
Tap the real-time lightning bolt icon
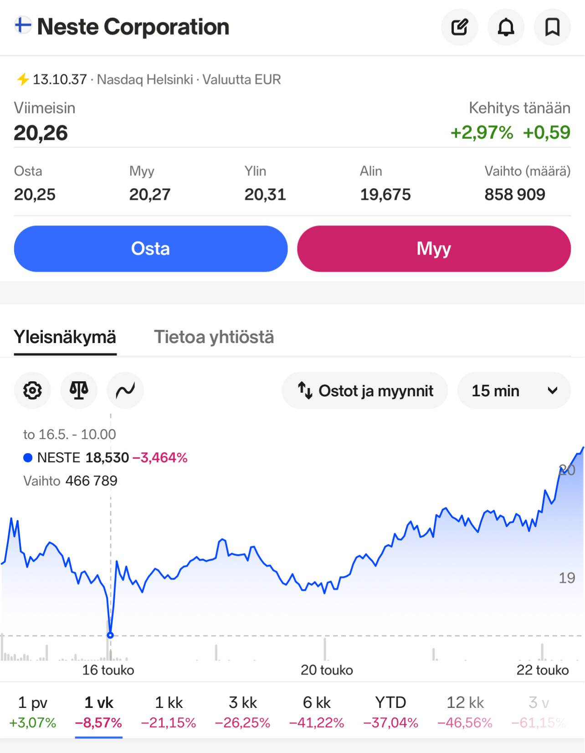click(x=23, y=80)
